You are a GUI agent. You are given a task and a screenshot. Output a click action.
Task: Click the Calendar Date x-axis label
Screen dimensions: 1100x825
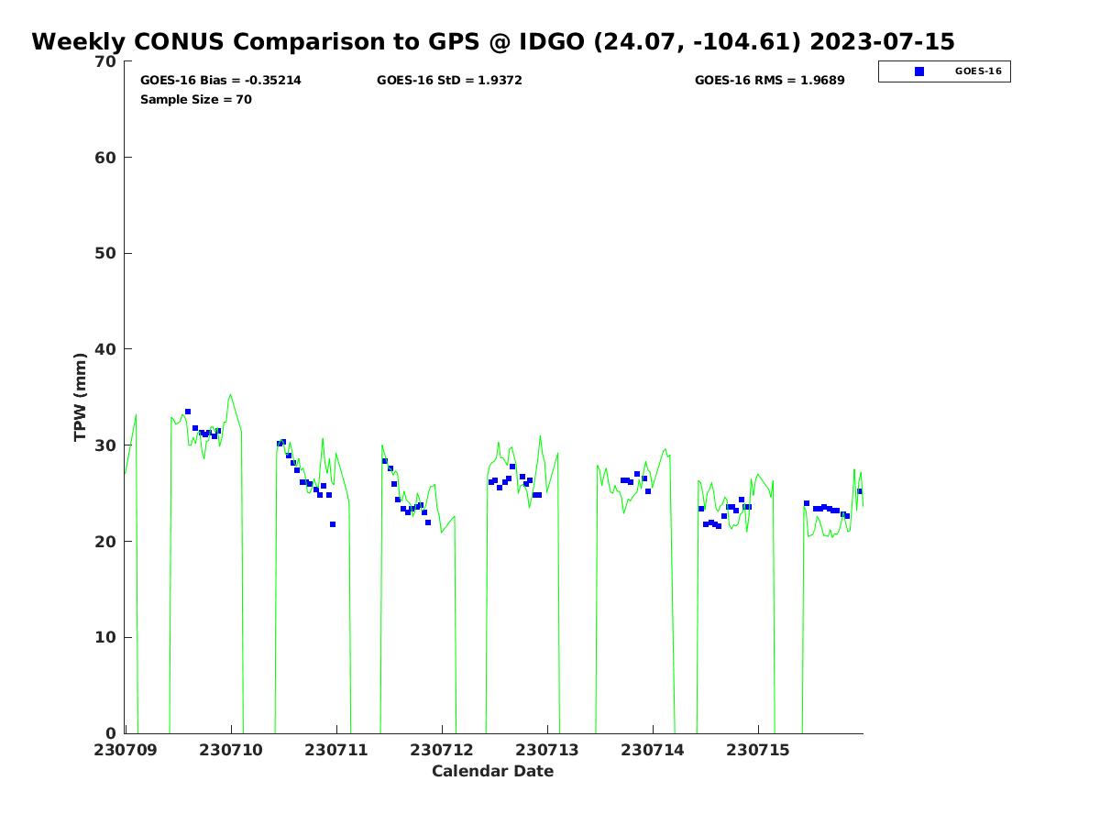492,772
